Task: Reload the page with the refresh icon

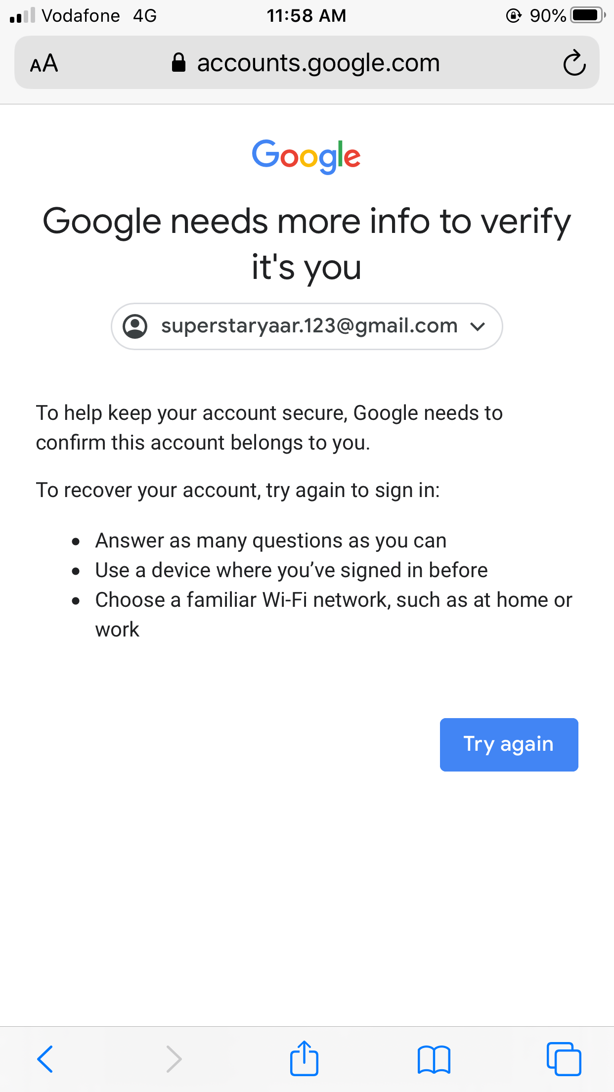Action: (x=574, y=63)
